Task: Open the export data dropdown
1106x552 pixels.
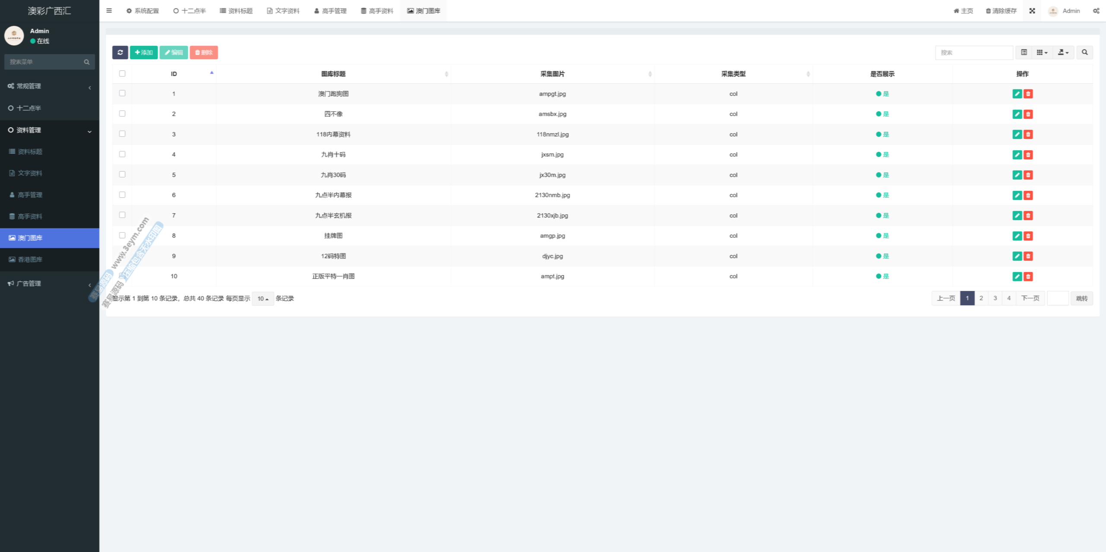Action: [x=1063, y=52]
